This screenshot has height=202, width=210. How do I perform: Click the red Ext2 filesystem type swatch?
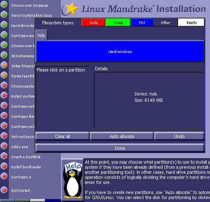pyautogui.click(x=93, y=22)
